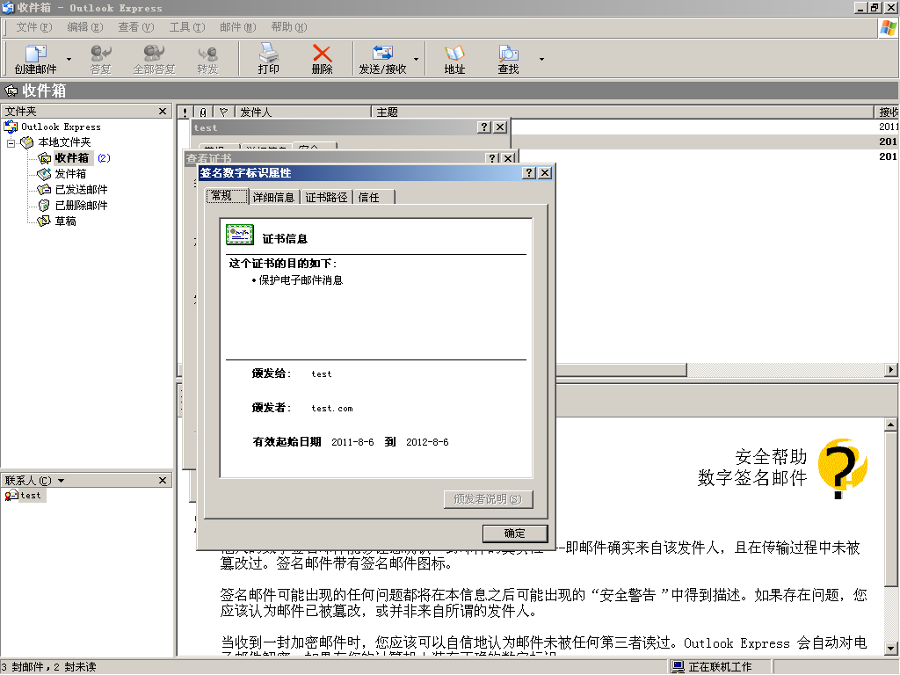Click the certificate icon beside 证书信息
Image resolution: width=900 pixels, height=675 pixels.
240,234
